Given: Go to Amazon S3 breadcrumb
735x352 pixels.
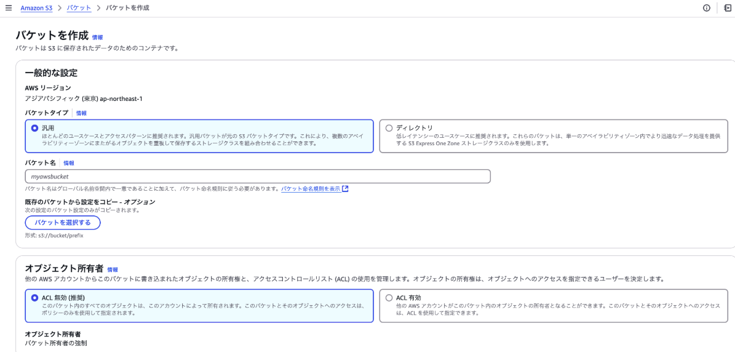Looking at the screenshot, I should point(36,8).
